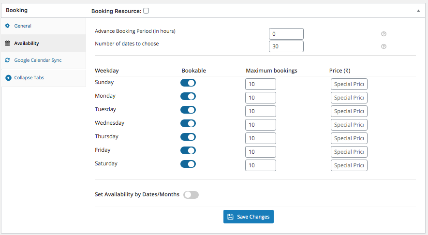Viewport: 428px width, 235px height.
Task: Disable Tuesday bookable switch
Action: pos(188,110)
